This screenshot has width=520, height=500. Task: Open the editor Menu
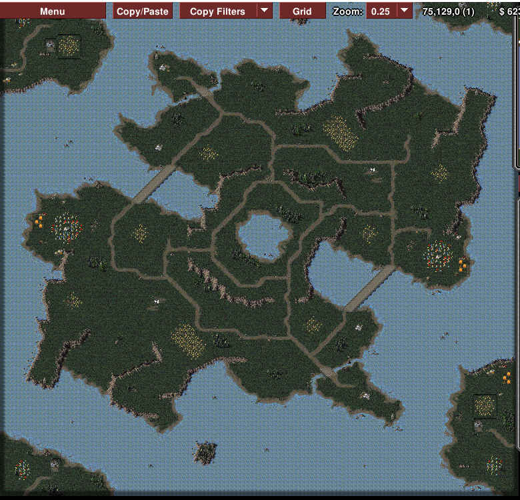(x=53, y=11)
